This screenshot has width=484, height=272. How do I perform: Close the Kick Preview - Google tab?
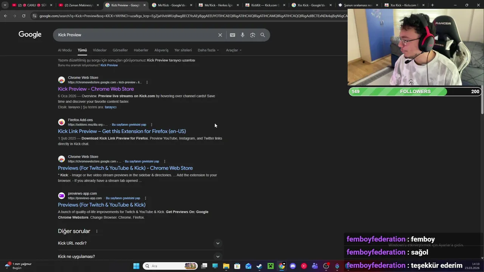point(144,5)
